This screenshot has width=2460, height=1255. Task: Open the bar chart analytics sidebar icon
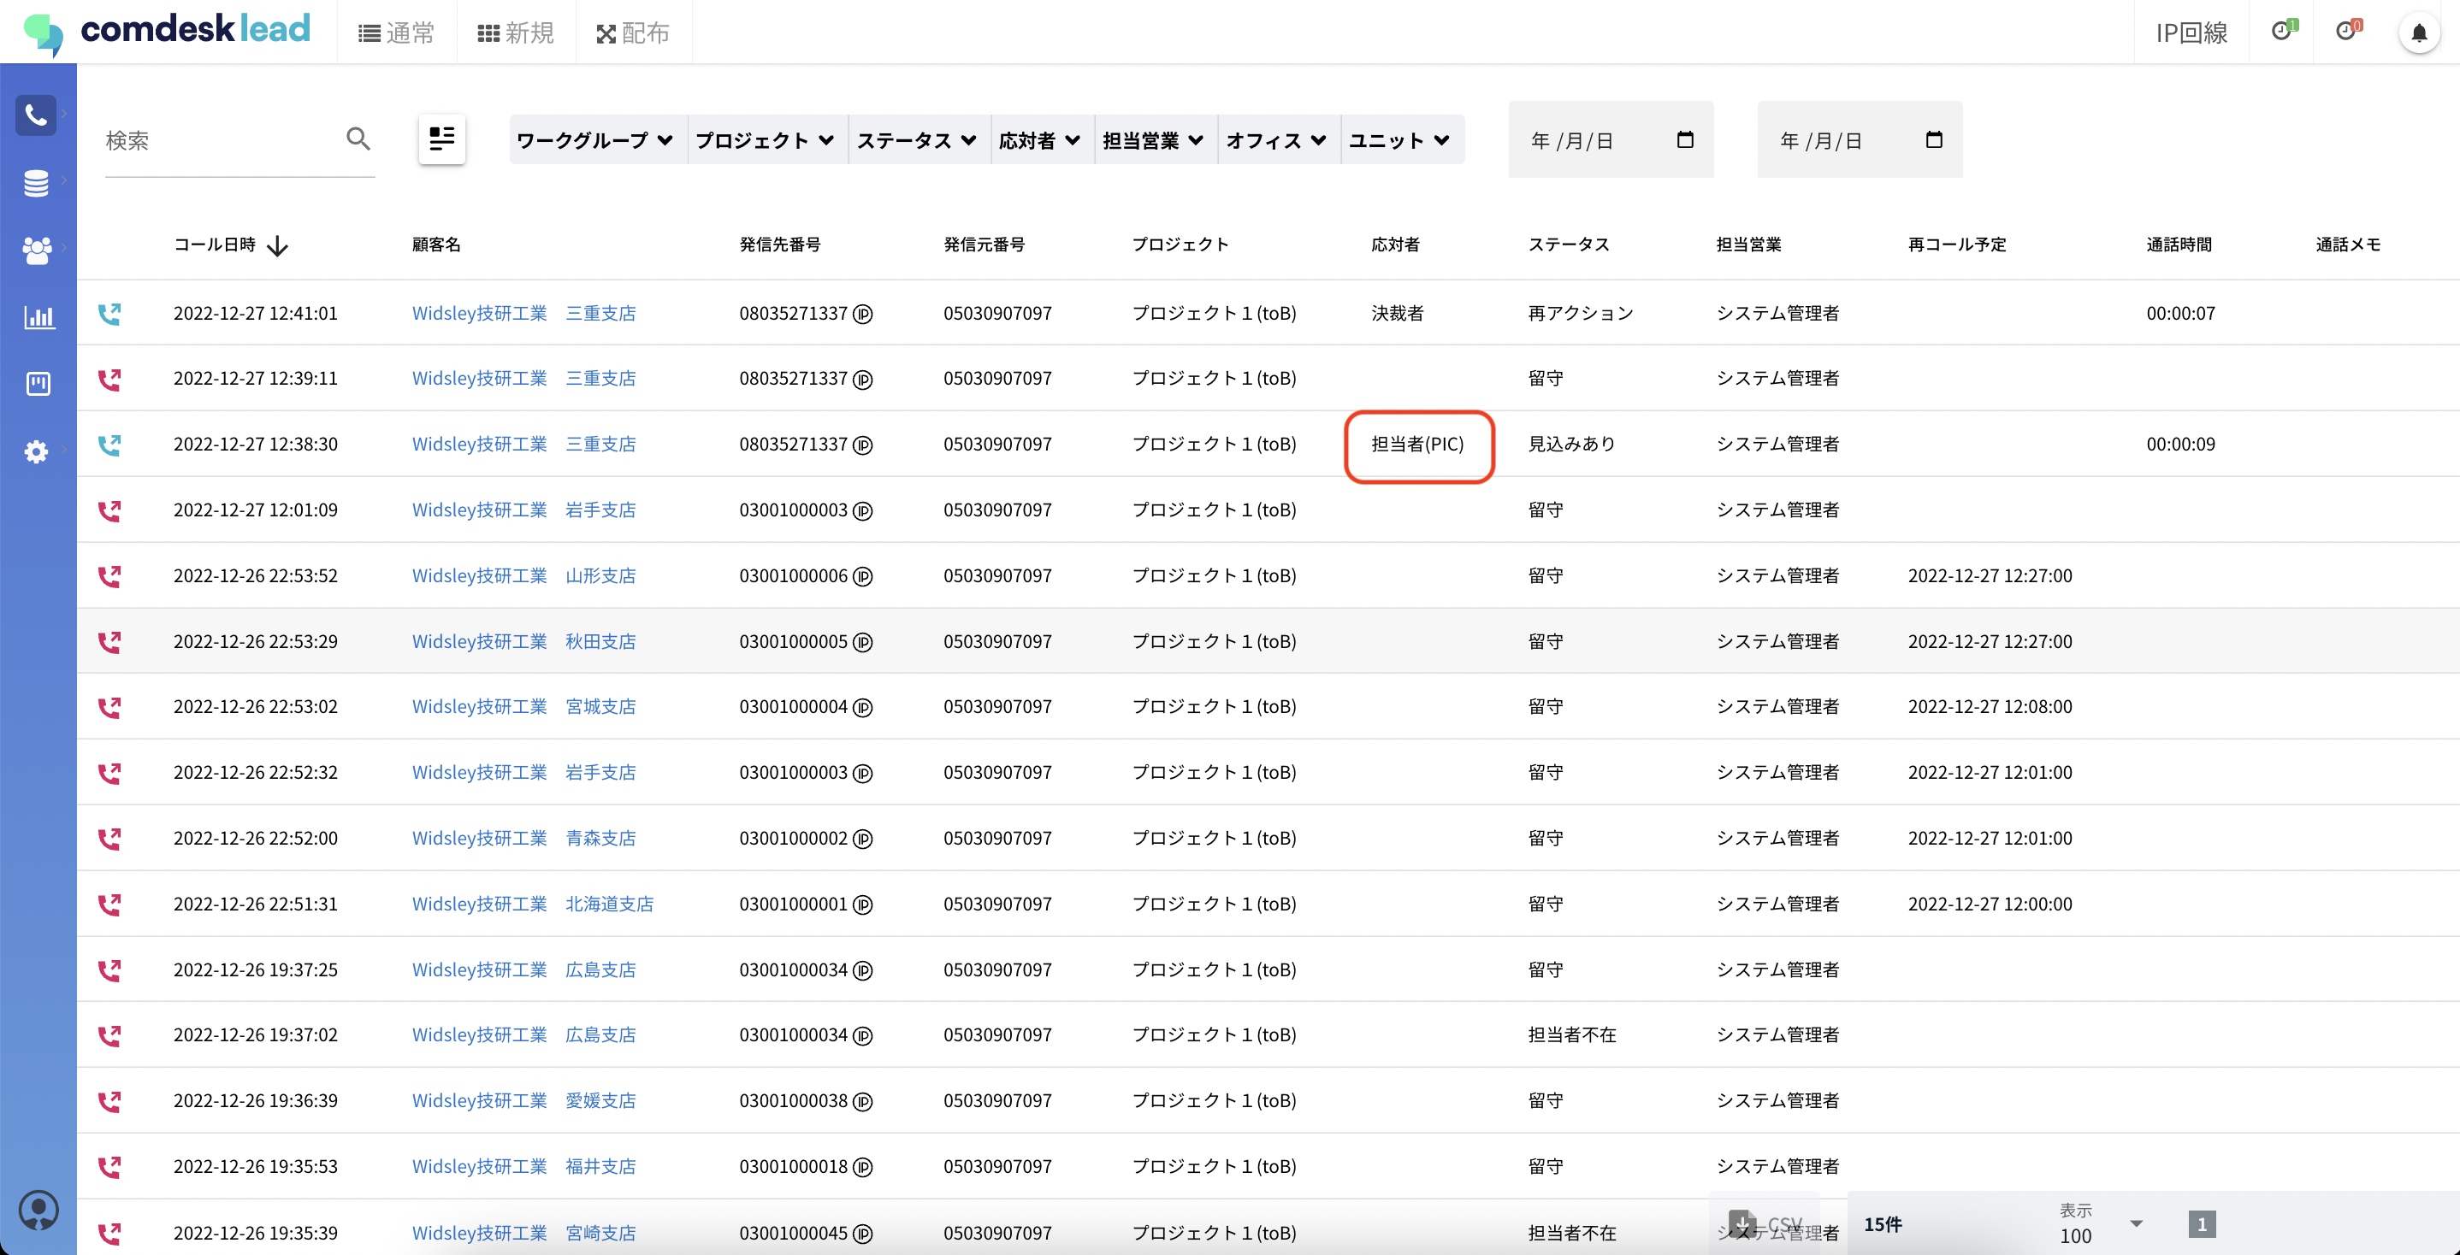coord(38,317)
